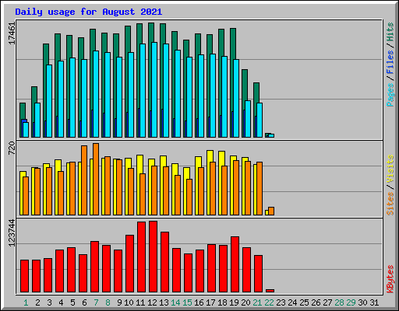Select day label 25 on the axis
399x311 pixels.
pos(304,302)
